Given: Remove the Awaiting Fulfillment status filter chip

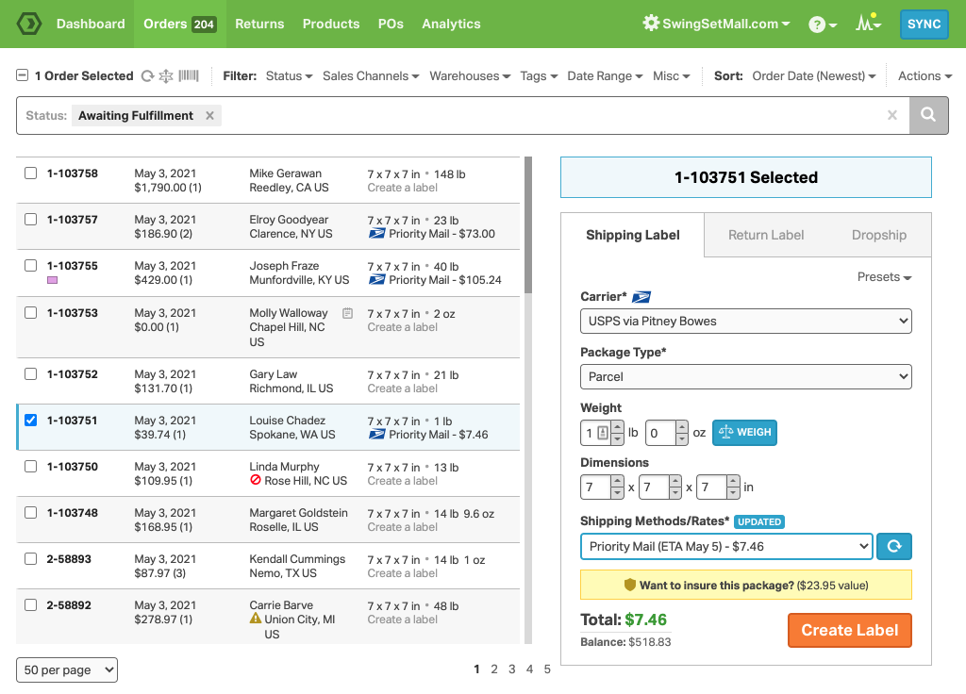Looking at the screenshot, I should [209, 116].
